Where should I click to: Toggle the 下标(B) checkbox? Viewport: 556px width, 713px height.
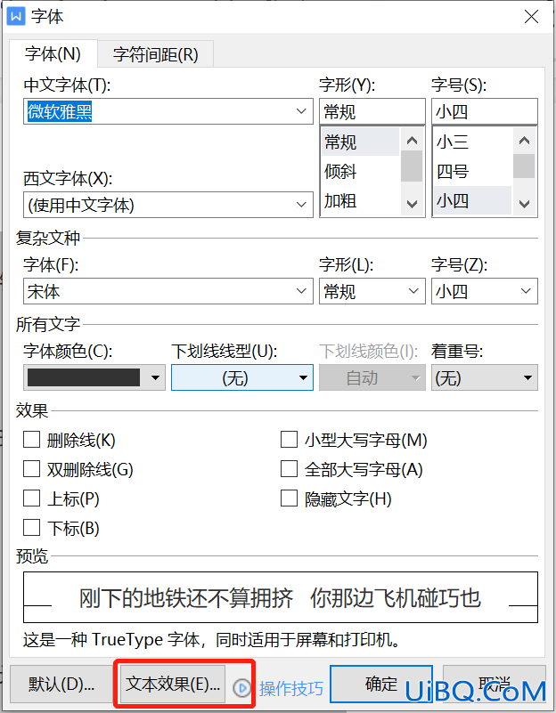(x=31, y=528)
